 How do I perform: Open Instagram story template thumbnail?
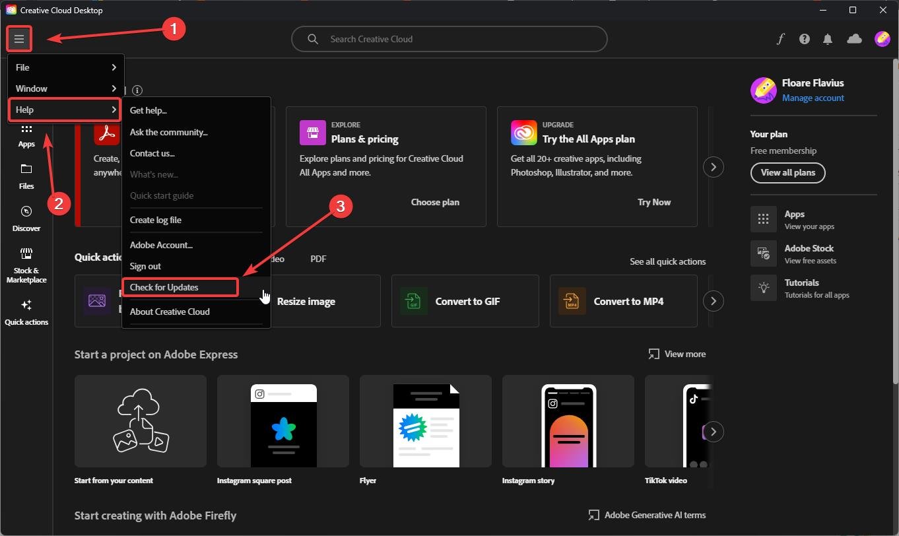(568, 421)
